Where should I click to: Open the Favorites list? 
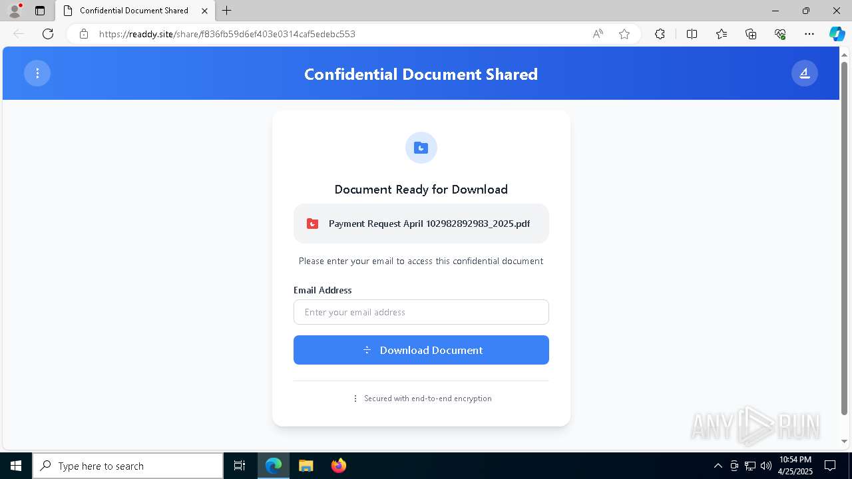pos(722,34)
